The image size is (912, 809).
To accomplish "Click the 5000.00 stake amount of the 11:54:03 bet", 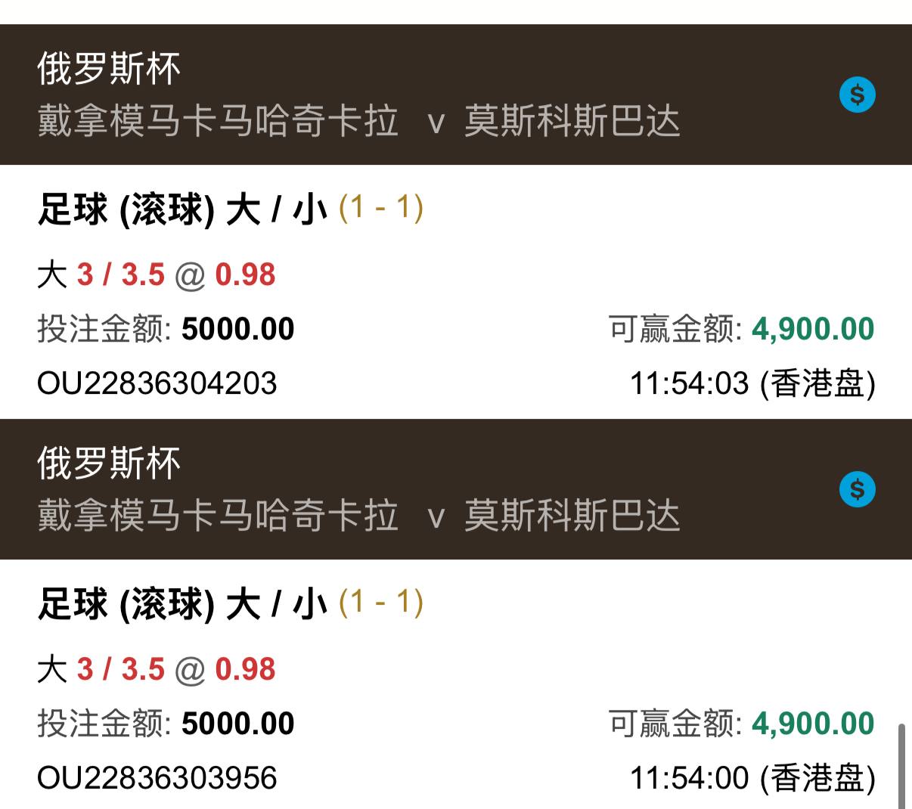I will point(237,329).
